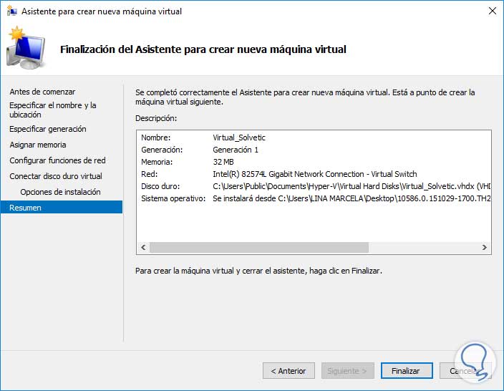Click the Disco duro: label

(160, 186)
